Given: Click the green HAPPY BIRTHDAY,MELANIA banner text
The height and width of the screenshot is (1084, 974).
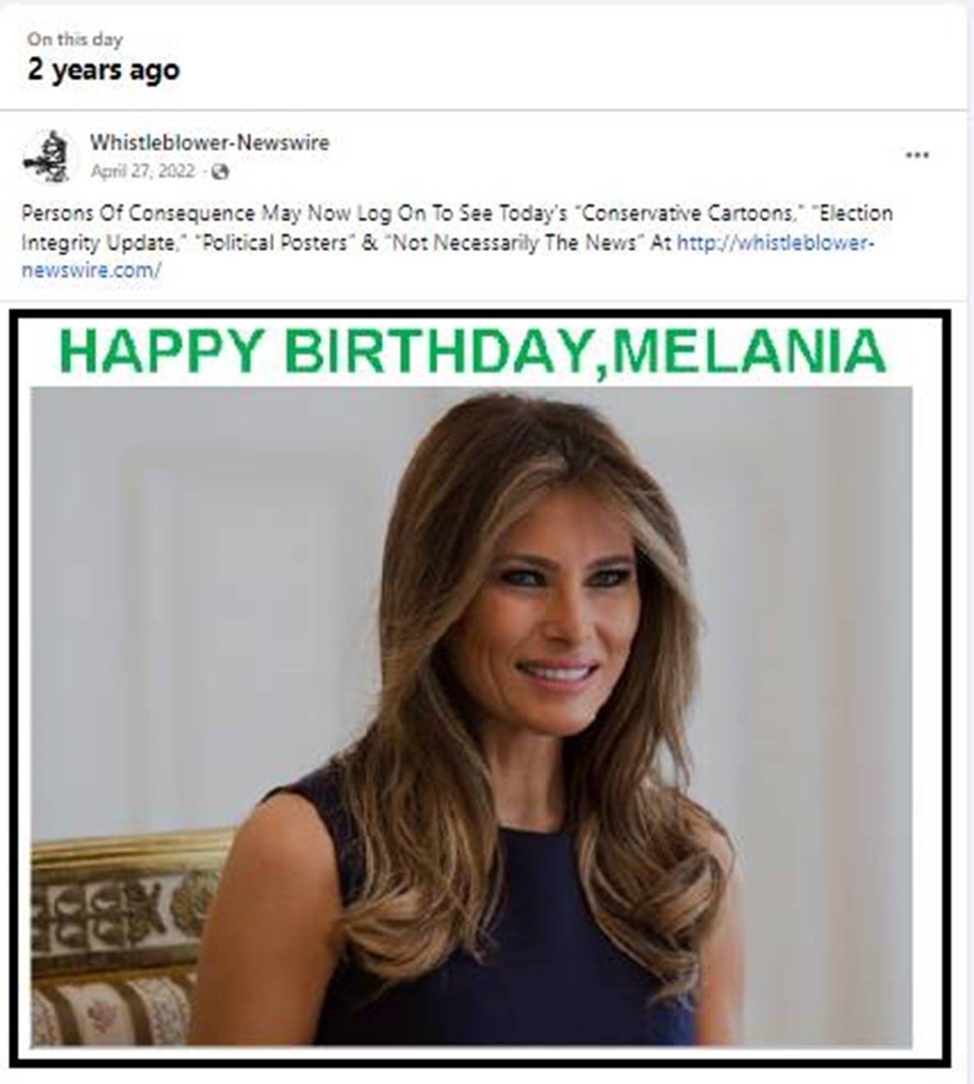Looking at the screenshot, I should 472,351.
